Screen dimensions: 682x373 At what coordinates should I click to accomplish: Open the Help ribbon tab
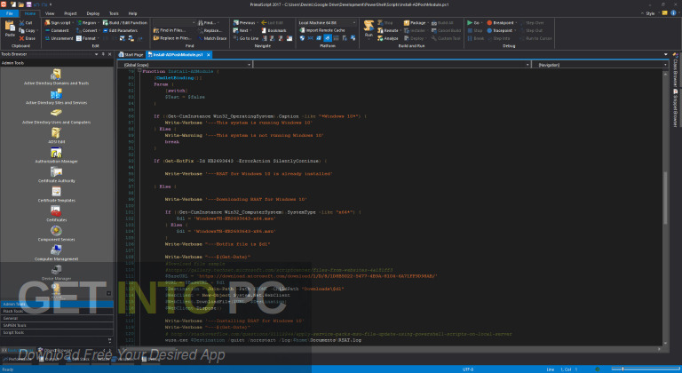(132, 13)
